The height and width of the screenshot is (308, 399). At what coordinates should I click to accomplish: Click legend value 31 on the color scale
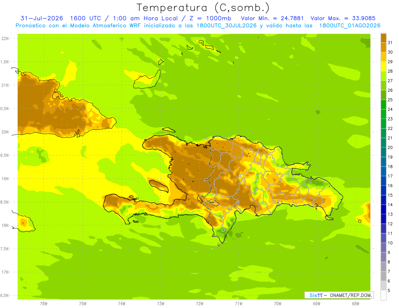click(x=390, y=43)
